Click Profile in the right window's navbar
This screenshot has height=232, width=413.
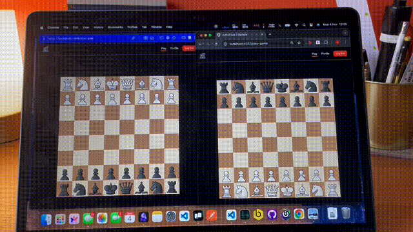325,53
